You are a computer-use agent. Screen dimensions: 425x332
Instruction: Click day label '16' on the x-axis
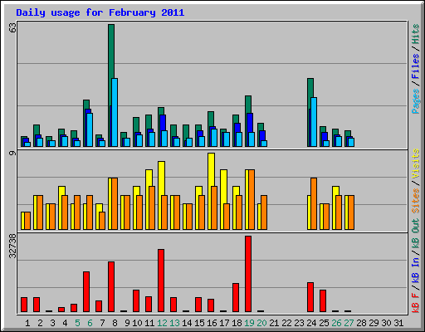click(x=212, y=323)
